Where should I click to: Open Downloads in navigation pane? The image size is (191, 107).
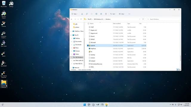[x=78, y=45]
